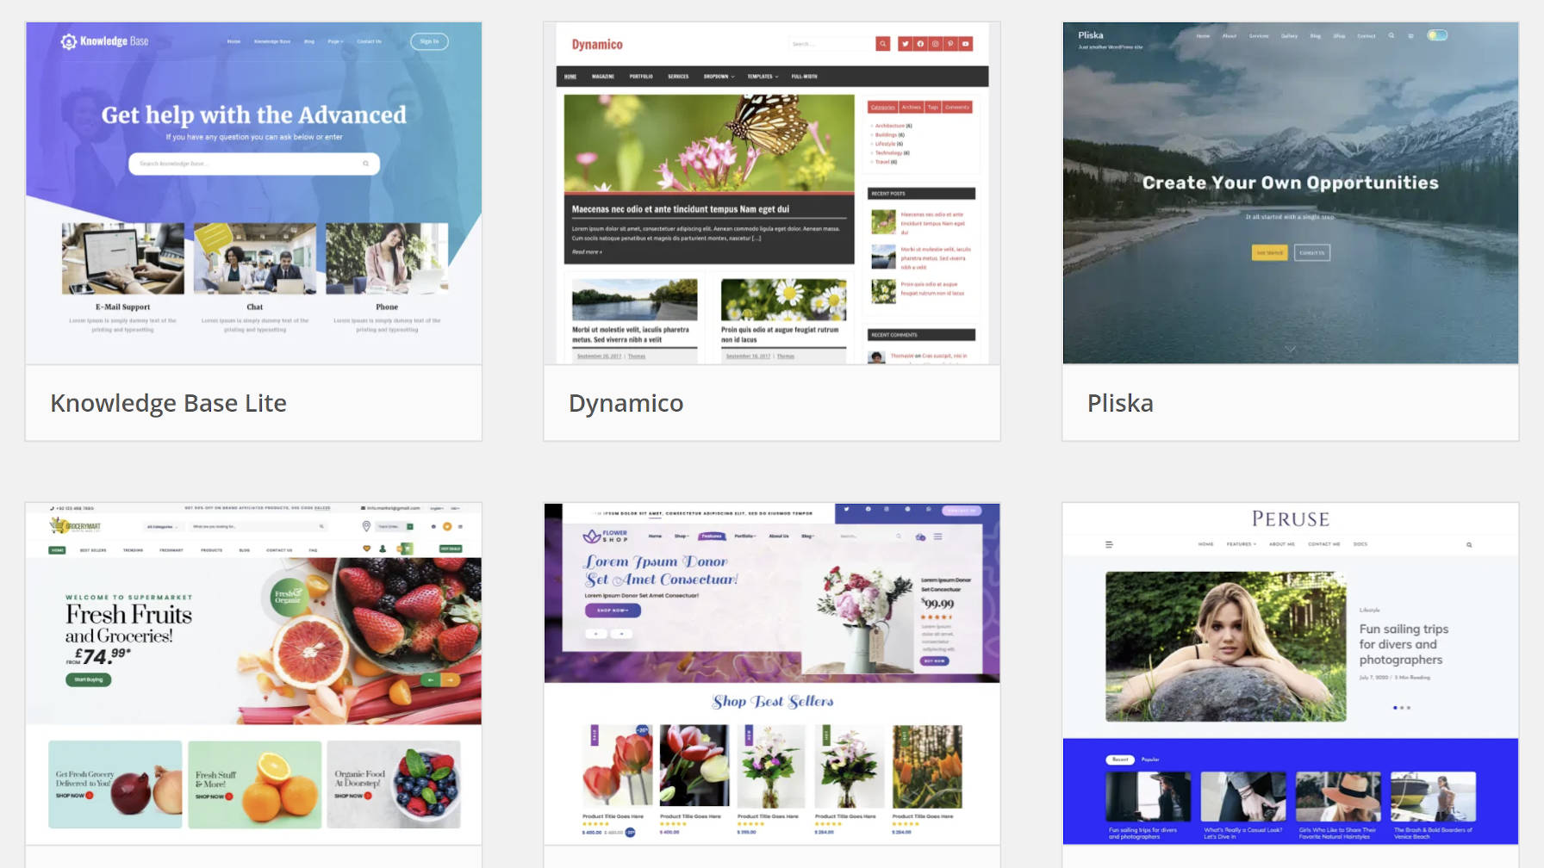
Task: Click the Knowledge Base Lite preview image
Action: 253,193
